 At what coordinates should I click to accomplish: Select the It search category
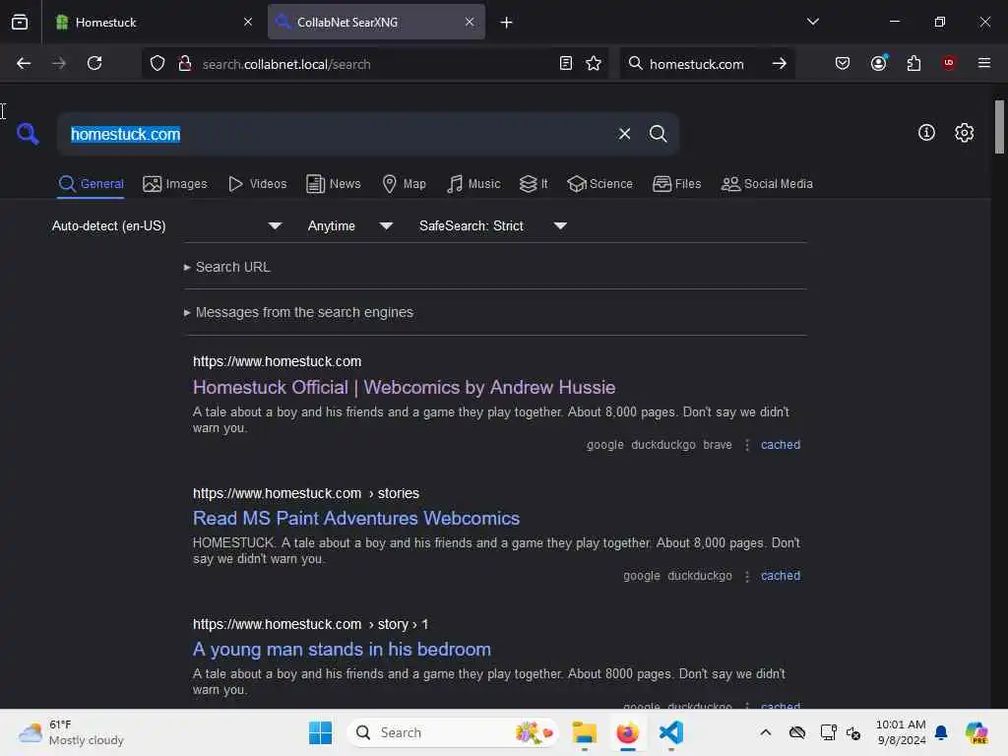[533, 184]
